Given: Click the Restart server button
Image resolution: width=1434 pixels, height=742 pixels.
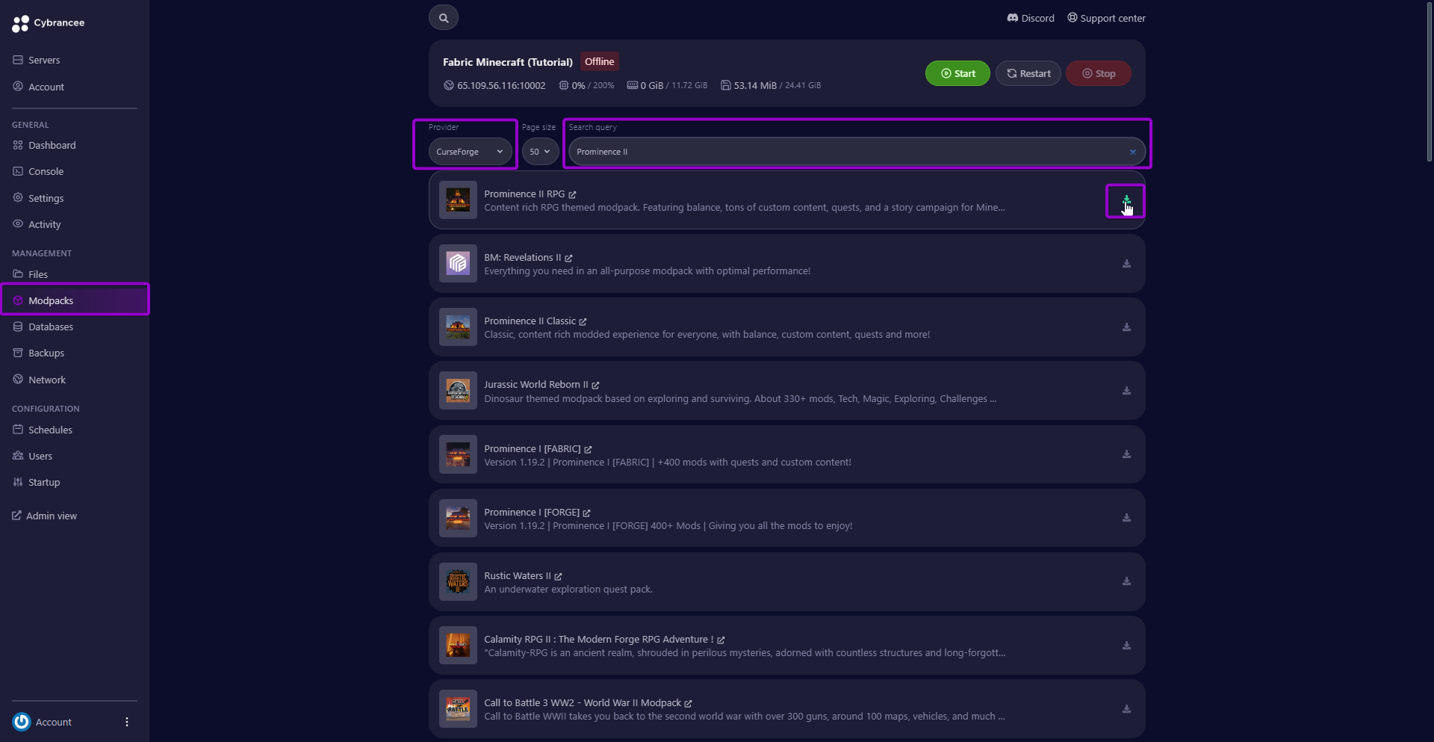Looking at the screenshot, I should click(x=1028, y=73).
